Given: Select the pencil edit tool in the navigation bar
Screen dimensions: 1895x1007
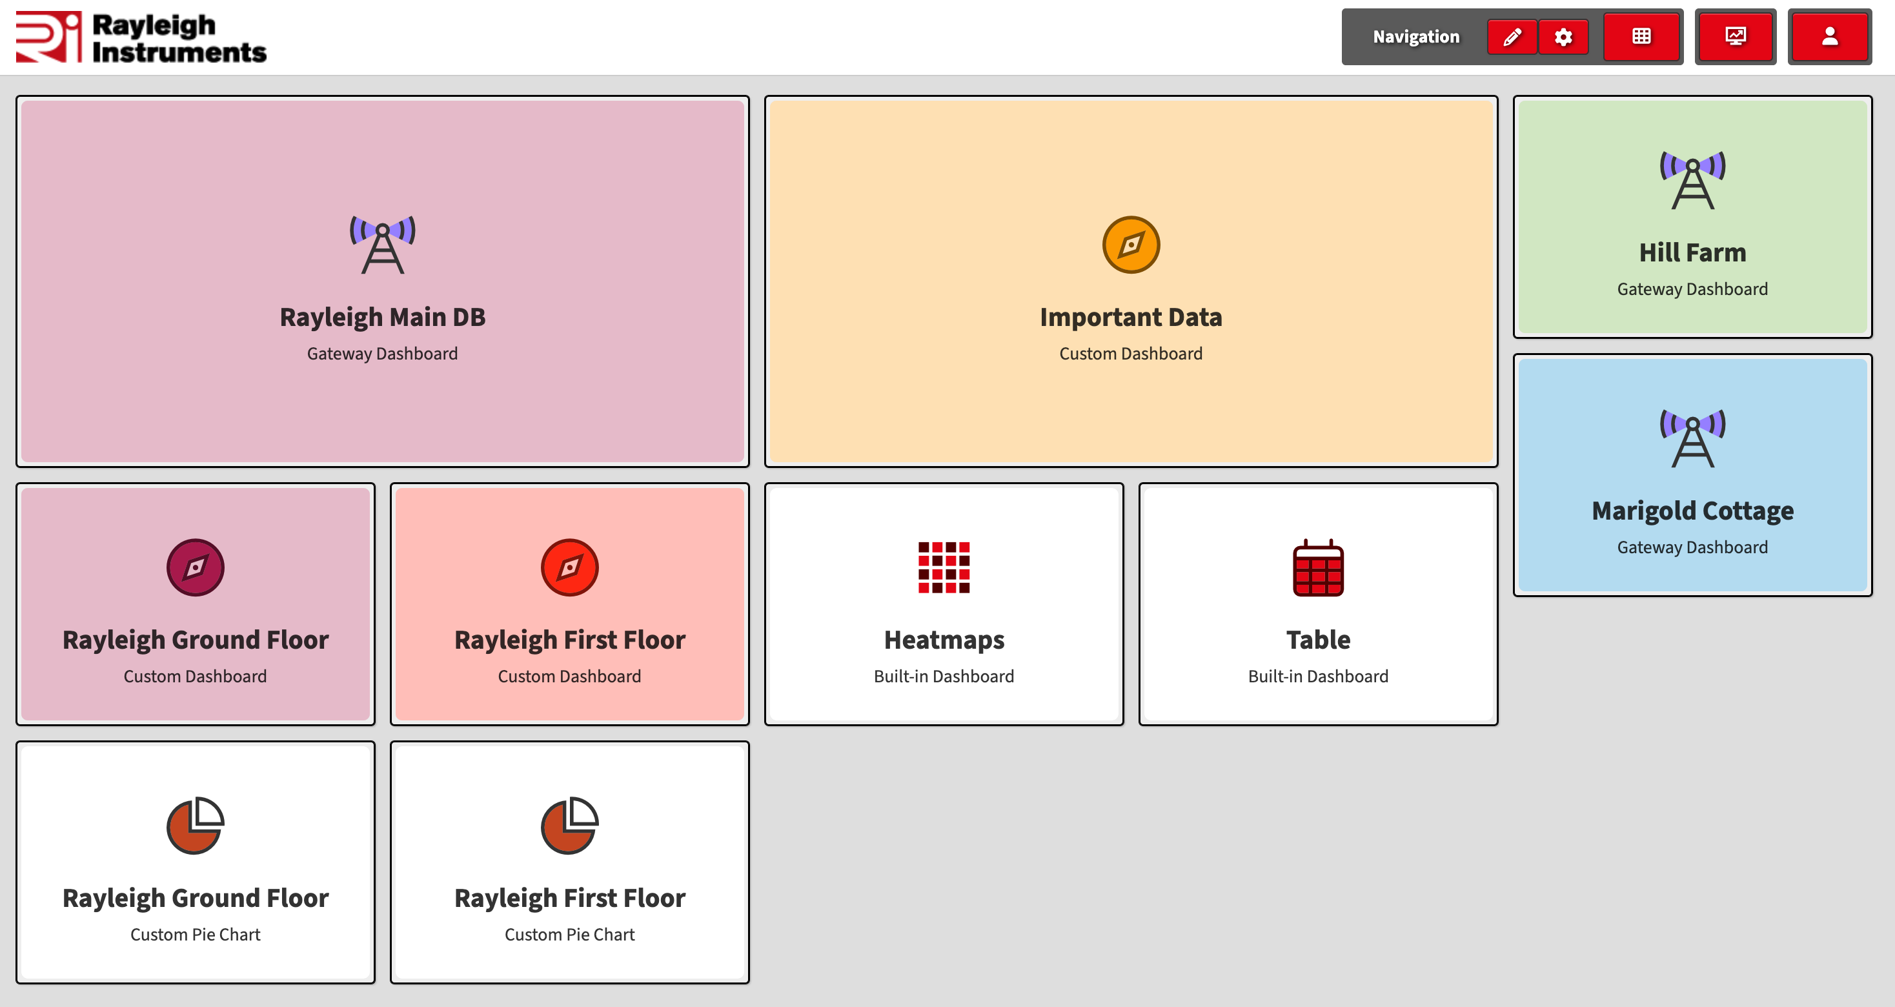Looking at the screenshot, I should click(x=1512, y=37).
